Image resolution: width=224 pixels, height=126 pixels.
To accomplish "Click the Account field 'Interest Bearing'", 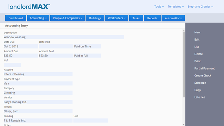I will pos(38,74).
